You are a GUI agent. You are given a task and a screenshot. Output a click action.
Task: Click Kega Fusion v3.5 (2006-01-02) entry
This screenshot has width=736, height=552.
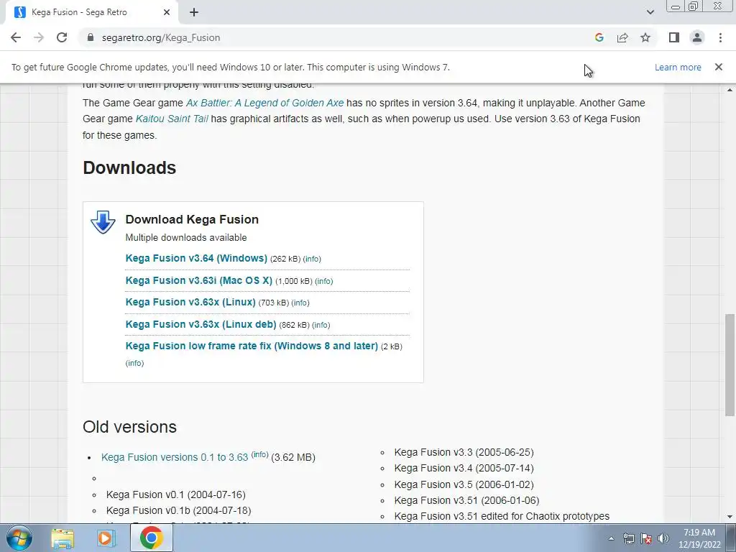(464, 484)
